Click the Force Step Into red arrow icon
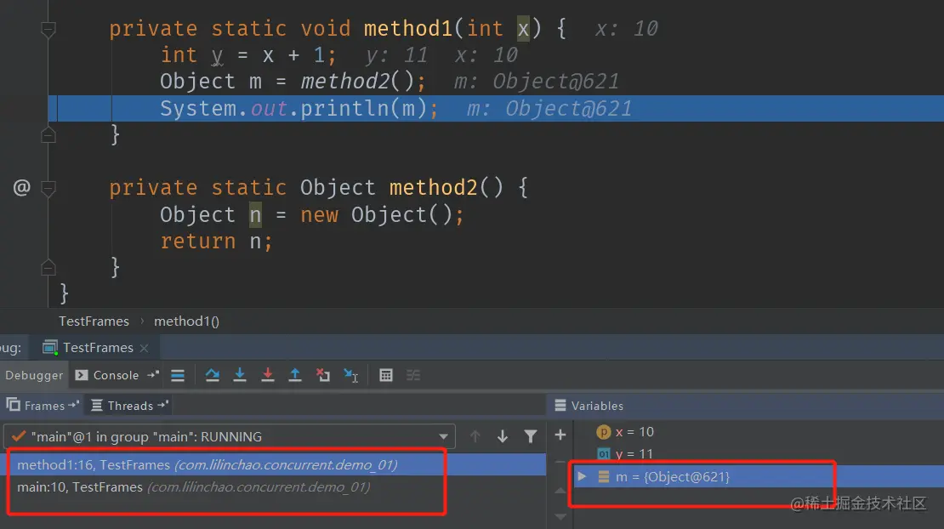 tap(267, 375)
